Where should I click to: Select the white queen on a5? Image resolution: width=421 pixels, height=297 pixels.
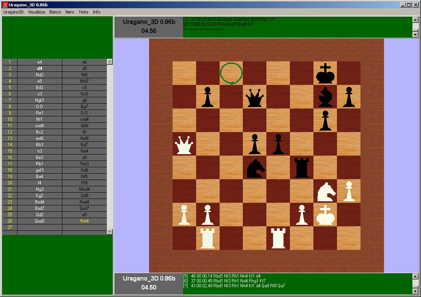184,145
